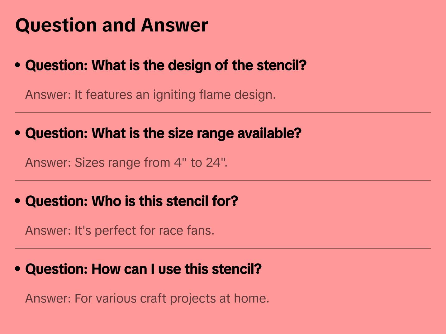Select the stencil design question
Screen dimensions: 446x334
pyautogui.click(x=166, y=65)
